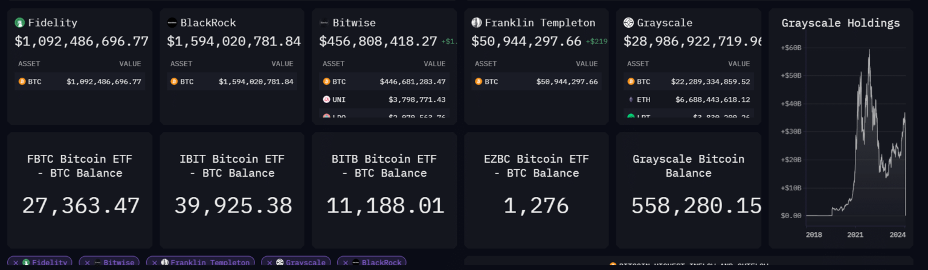Click the IBIT Bitcoin ETF balance value
928x270 pixels.
(x=233, y=206)
